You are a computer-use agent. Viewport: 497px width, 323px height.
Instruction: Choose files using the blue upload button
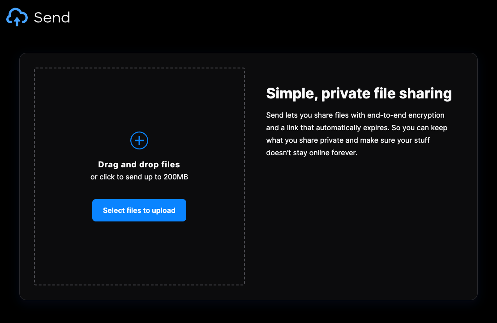(x=139, y=210)
